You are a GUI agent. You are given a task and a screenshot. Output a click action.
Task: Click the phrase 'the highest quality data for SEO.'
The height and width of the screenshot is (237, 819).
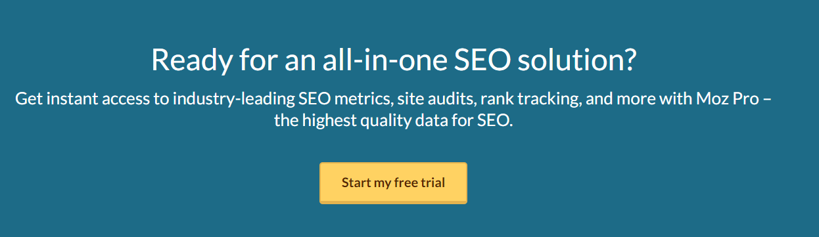pyautogui.click(x=393, y=122)
